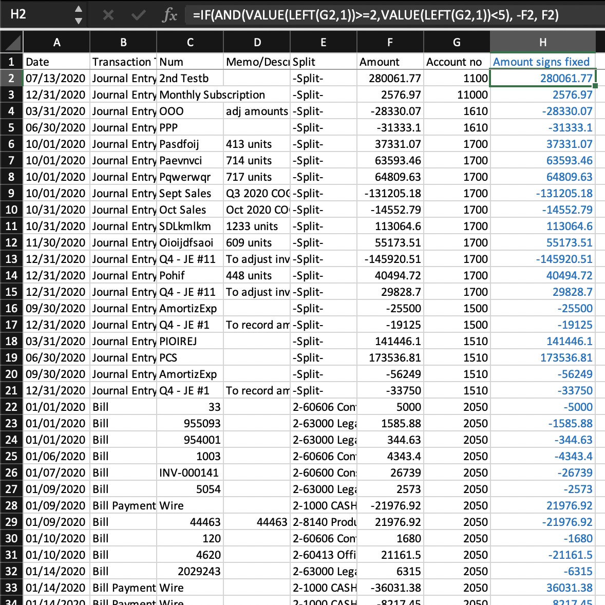Click the cancel X icon in formula bar
The height and width of the screenshot is (605, 605).
coord(108,15)
